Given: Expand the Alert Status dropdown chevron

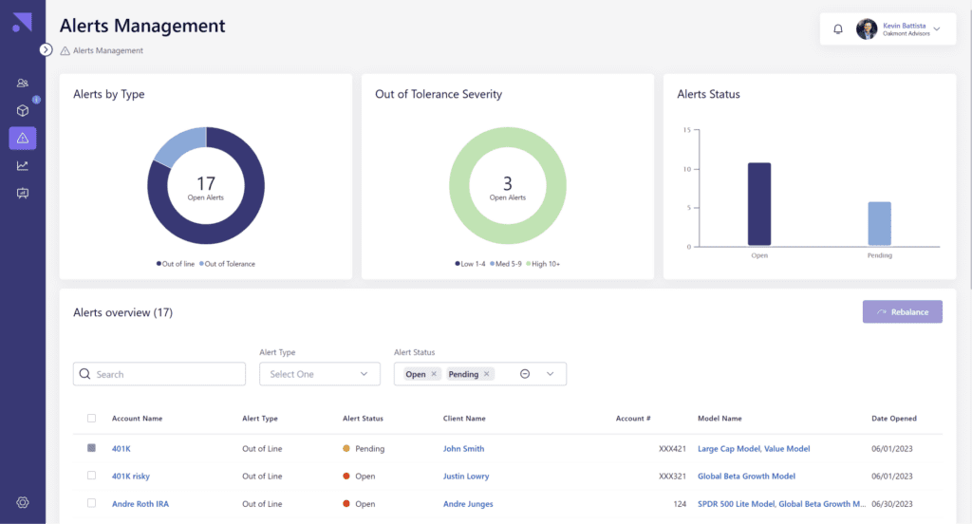Looking at the screenshot, I should (550, 374).
